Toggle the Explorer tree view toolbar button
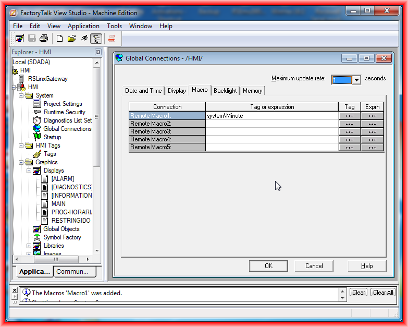Viewport: 408px width, 327px height. (96, 39)
